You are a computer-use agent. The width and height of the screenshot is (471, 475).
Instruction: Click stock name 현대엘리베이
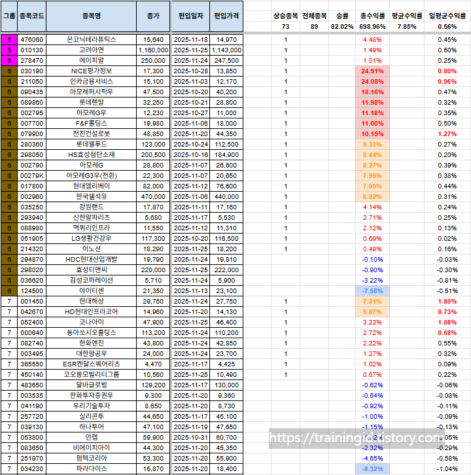click(x=91, y=186)
